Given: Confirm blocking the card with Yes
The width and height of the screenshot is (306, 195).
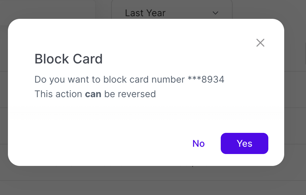Looking at the screenshot, I should [x=244, y=143].
